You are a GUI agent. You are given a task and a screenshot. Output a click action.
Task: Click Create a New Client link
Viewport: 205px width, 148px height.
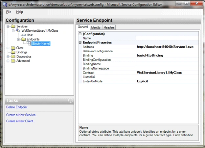coord(21,121)
